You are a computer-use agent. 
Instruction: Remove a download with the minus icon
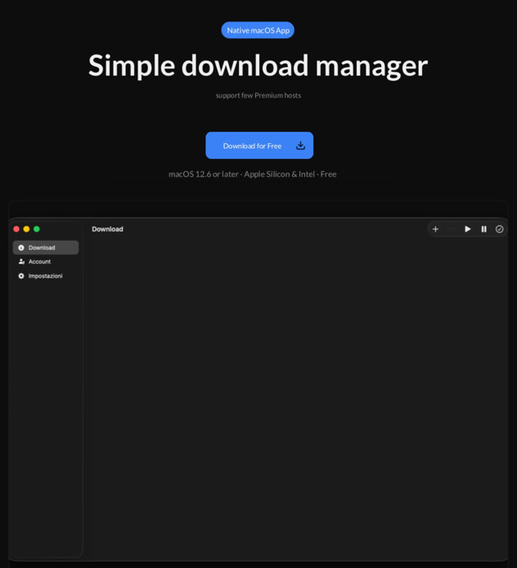(x=452, y=229)
